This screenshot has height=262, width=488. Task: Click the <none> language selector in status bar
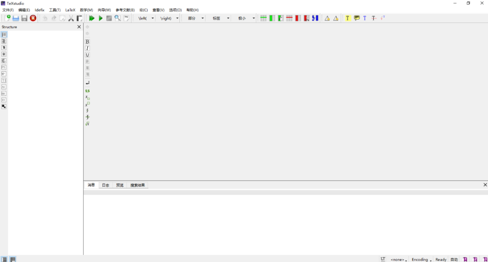pyautogui.click(x=399, y=259)
